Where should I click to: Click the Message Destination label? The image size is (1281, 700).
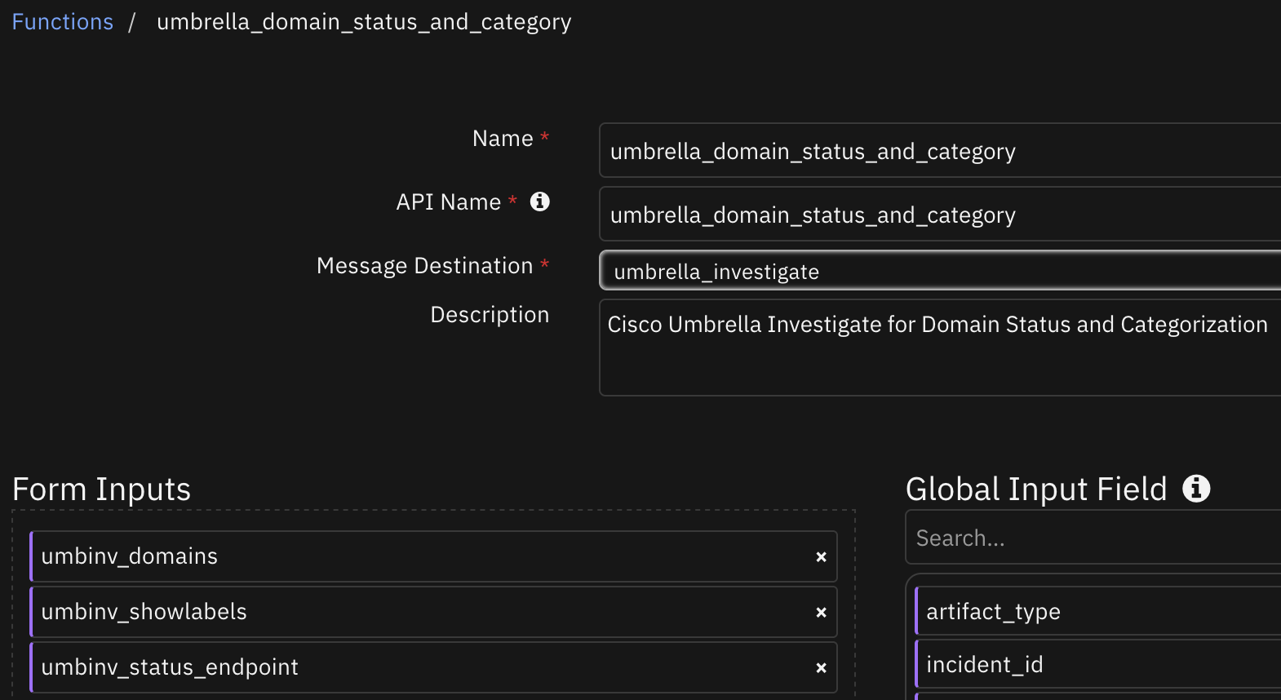pos(424,266)
